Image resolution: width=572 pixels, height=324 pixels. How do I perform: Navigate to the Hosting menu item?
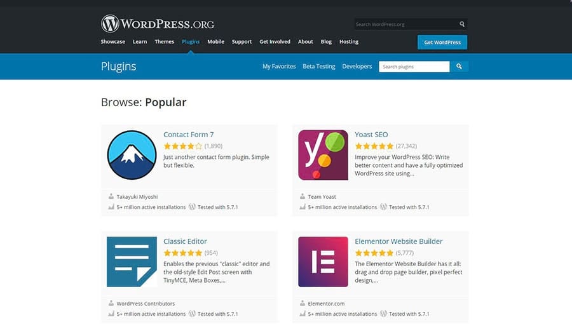point(348,42)
